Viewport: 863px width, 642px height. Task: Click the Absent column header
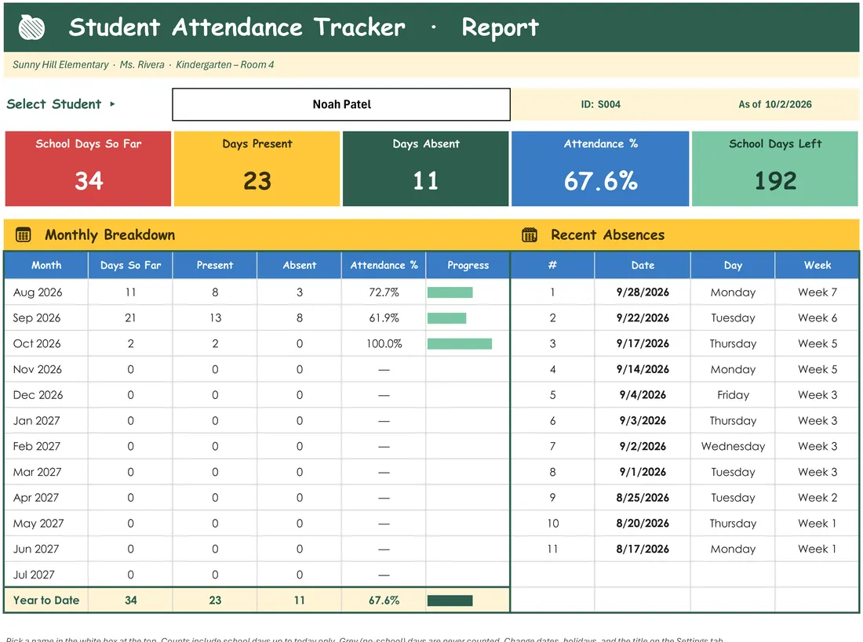coord(300,265)
